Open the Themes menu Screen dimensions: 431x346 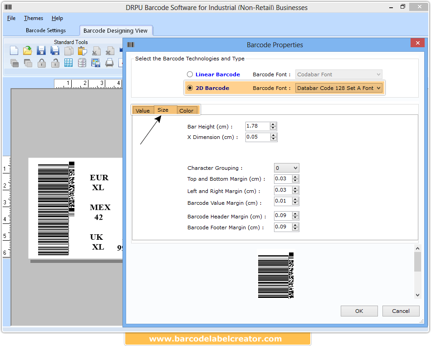33,18
